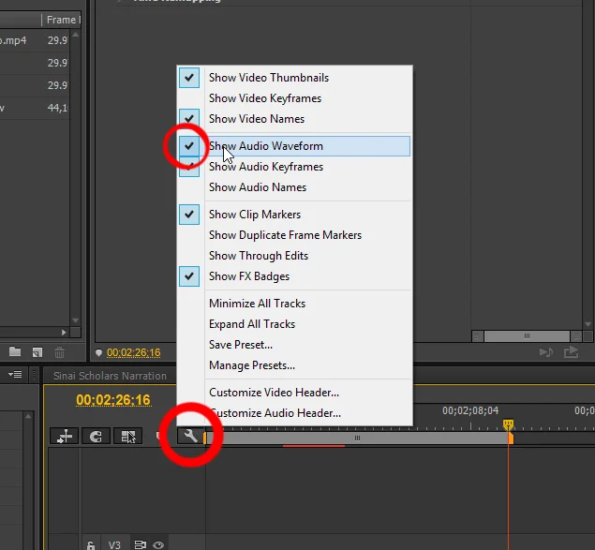Click right handle of timeline zoom bar
The image size is (595, 550).
click(x=511, y=438)
